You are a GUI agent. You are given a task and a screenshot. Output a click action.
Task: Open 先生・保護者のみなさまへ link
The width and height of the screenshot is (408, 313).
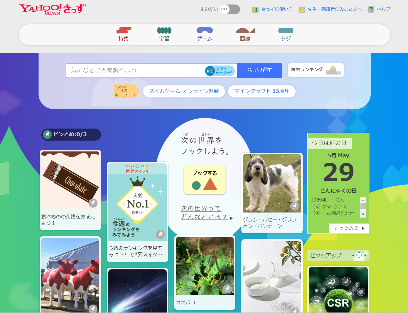[x=335, y=9]
